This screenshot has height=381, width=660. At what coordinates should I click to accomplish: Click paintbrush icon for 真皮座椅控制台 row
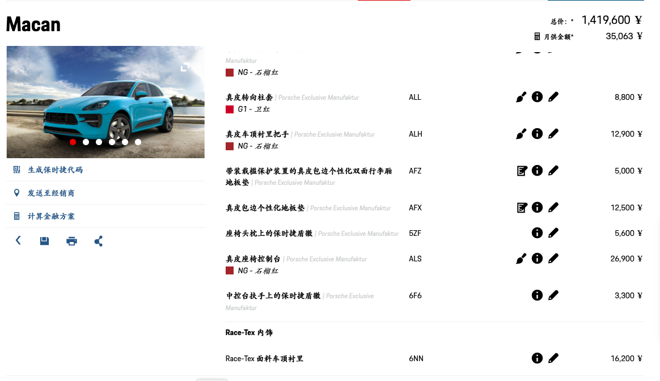point(521,259)
